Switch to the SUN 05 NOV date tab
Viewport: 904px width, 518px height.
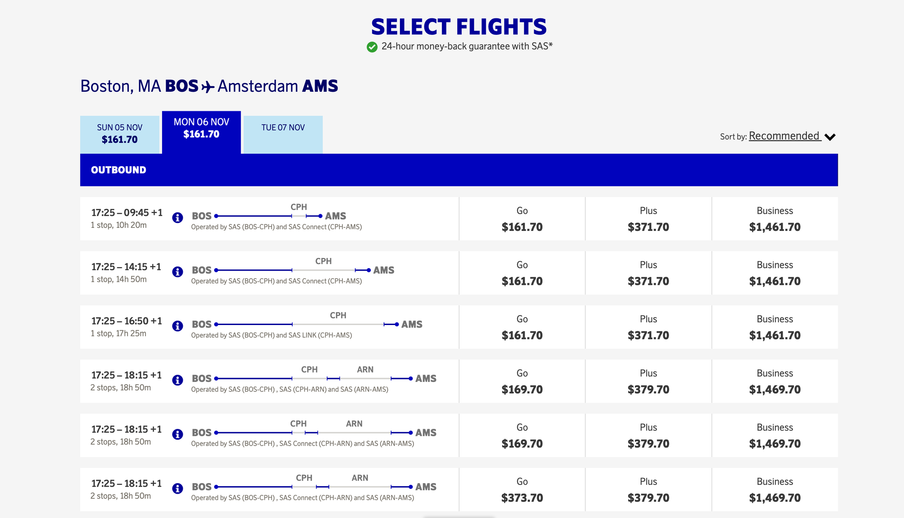click(120, 133)
